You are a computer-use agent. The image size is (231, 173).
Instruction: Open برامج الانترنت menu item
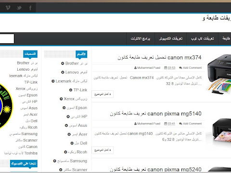coord(141,38)
